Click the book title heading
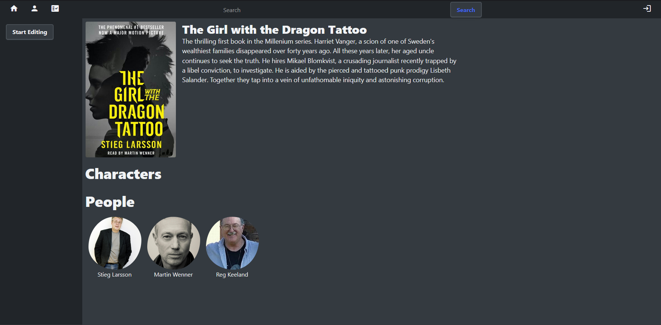661x325 pixels. (274, 30)
